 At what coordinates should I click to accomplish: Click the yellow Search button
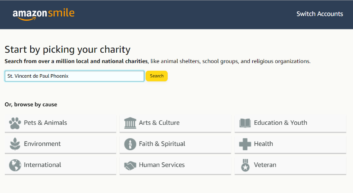(157, 76)
